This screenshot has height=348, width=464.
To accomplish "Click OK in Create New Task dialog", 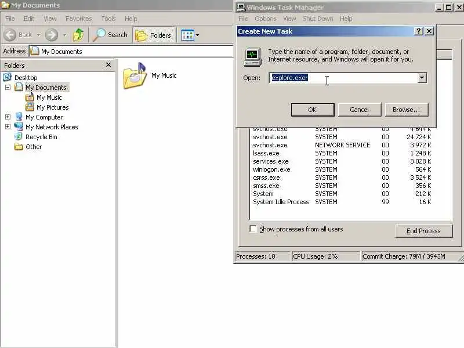I will click(x=313, y=110).
